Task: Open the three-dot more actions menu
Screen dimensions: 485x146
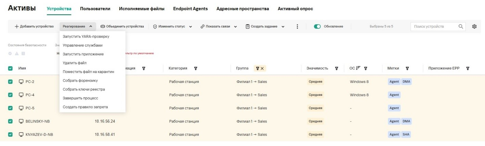Action: pyautogui.click(x=297, y=26)
